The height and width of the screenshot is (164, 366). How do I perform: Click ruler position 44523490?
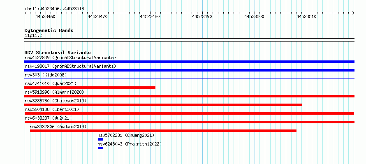pos(202,16)
